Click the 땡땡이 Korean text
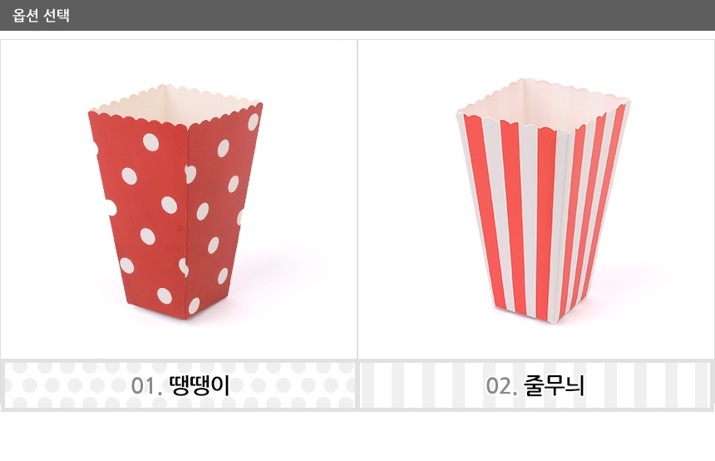 coord(200,385)
